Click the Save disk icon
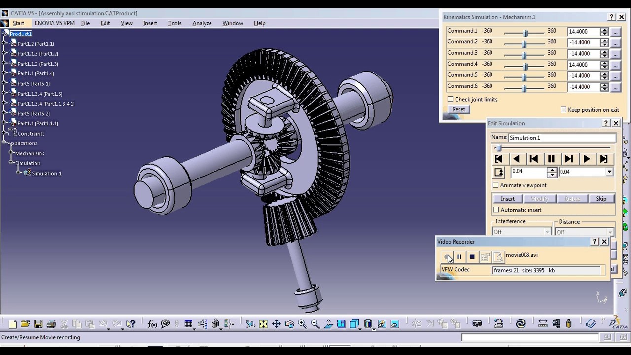The image size is (631, 355). [x=38, y=324]
